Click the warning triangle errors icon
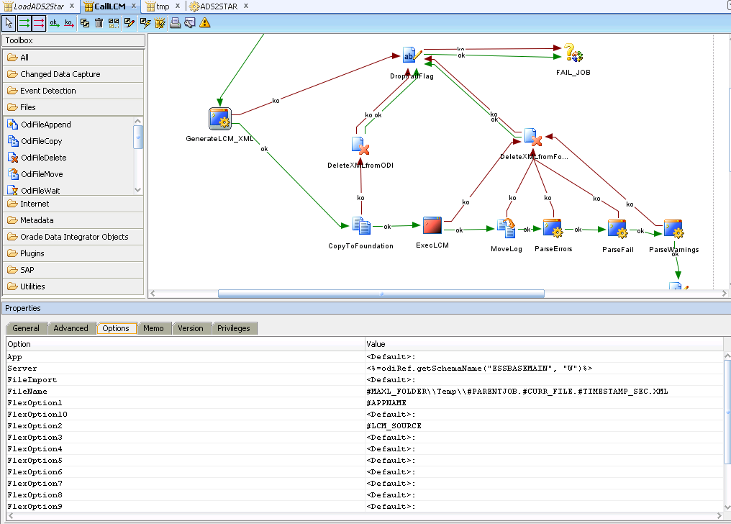 (204, 23)
